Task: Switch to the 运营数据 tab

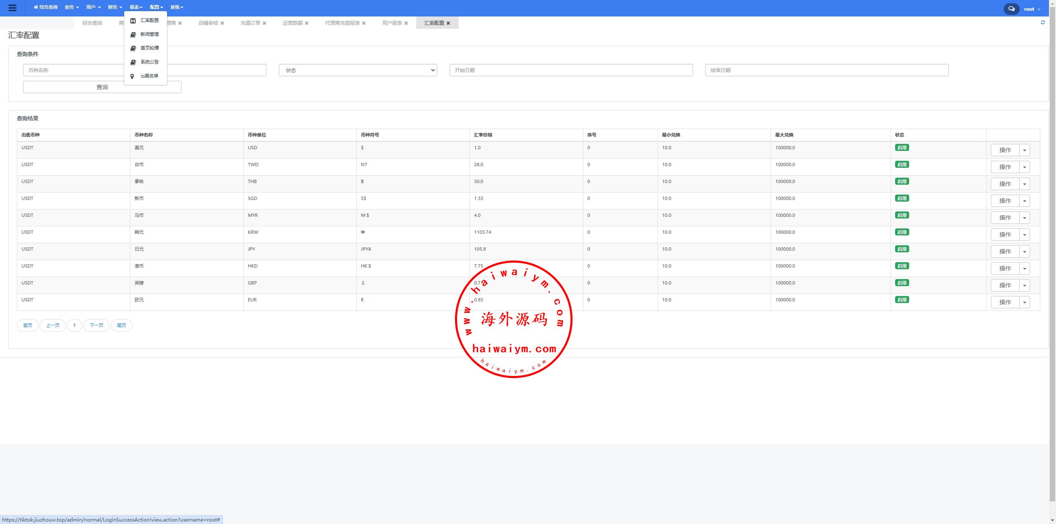Action: click(x=292, y=23)
